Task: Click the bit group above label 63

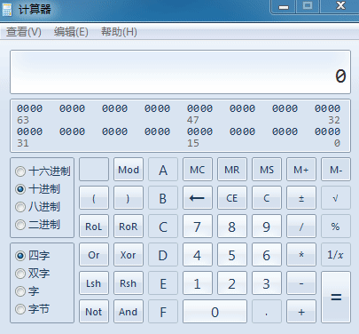Action: (x=29, y=108)
